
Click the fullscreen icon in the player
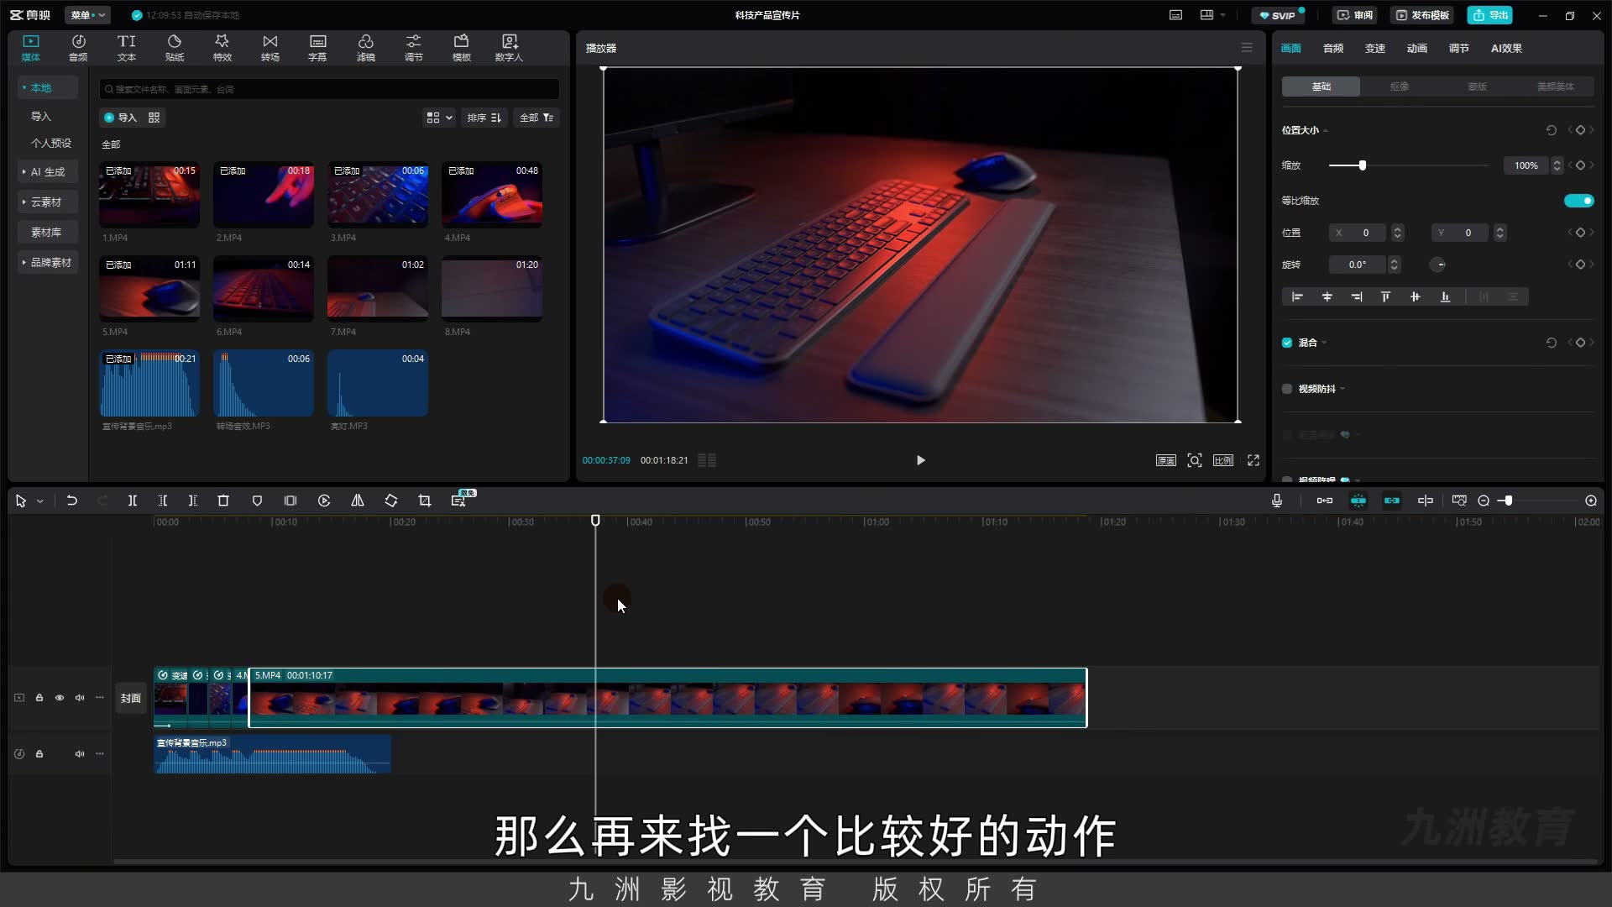[1253, 460]
